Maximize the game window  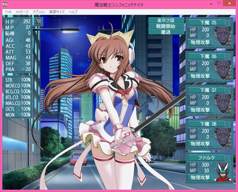coord(219,3)
